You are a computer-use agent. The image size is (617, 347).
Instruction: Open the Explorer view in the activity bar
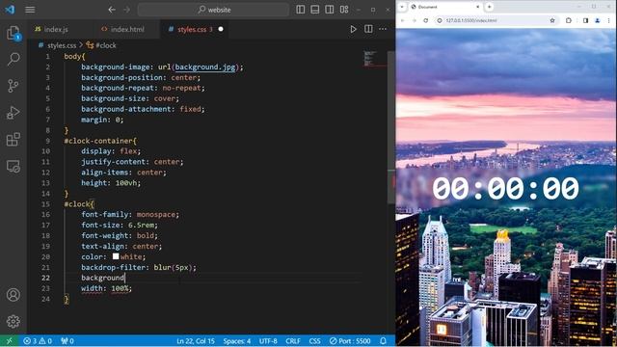coord(13,33)
